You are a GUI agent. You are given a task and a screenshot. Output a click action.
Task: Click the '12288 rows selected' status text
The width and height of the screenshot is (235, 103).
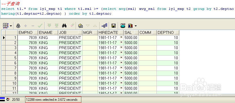click(x=52, y=100)
